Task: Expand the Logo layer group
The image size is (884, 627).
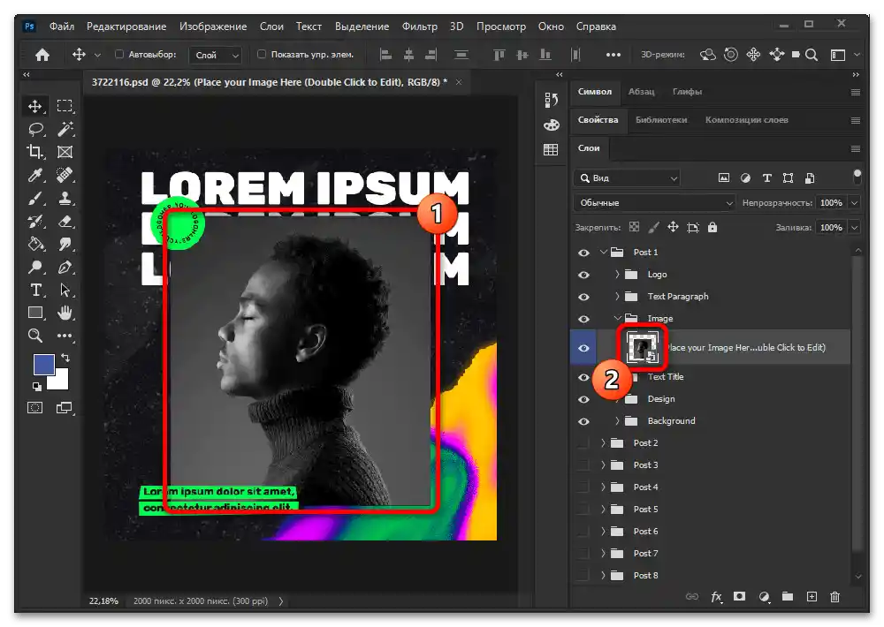Action: [617, 275]
